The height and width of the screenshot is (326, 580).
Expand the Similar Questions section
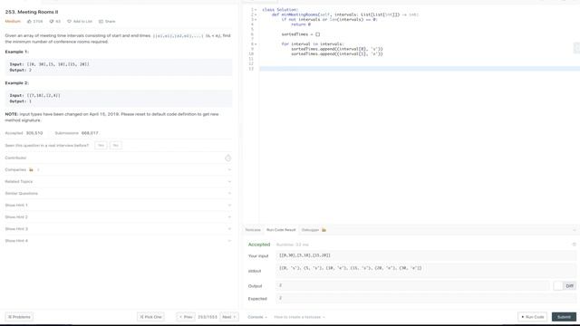click(229, 193)
